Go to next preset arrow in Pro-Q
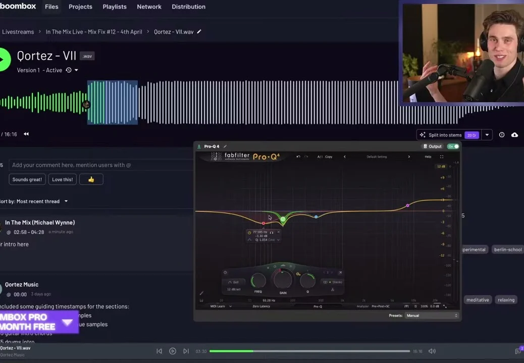This screenshot has height=363, width=524. 409,156
